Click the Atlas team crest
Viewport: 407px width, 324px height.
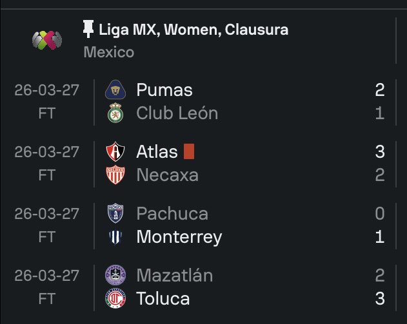click(x=115, y=152)
